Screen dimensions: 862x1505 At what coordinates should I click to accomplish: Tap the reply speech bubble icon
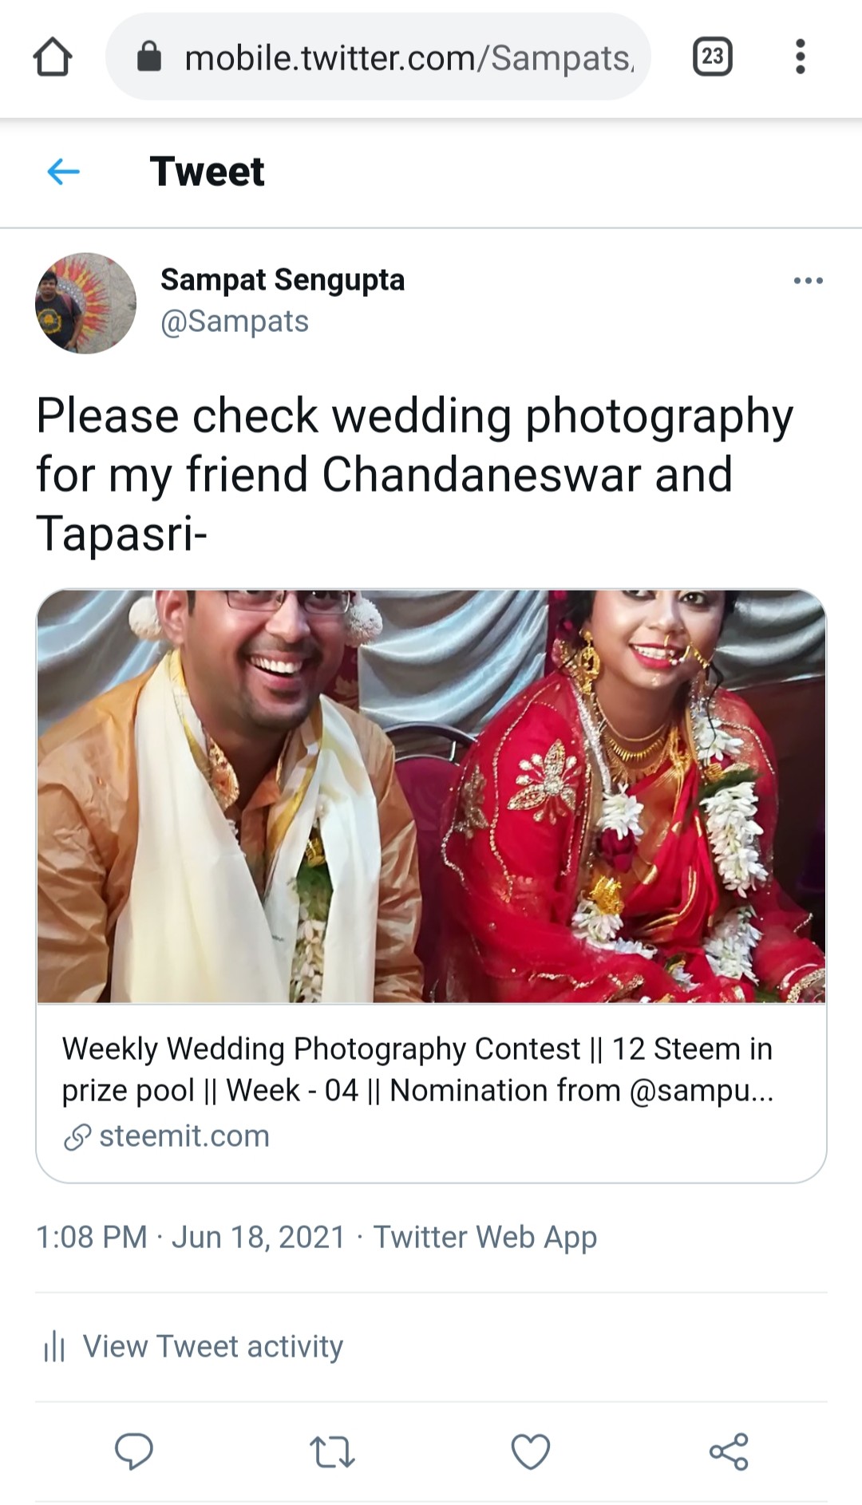pyautogui.click(x=133, y=1452)
